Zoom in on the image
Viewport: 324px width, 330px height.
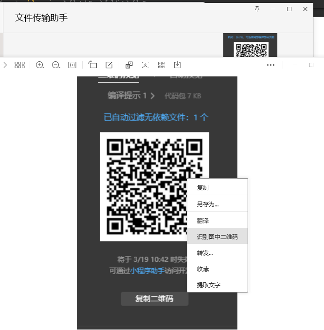pos(40,65)
